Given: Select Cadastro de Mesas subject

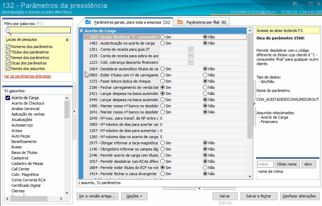Looking at the screenshot, I should click(x=27, y=163).
